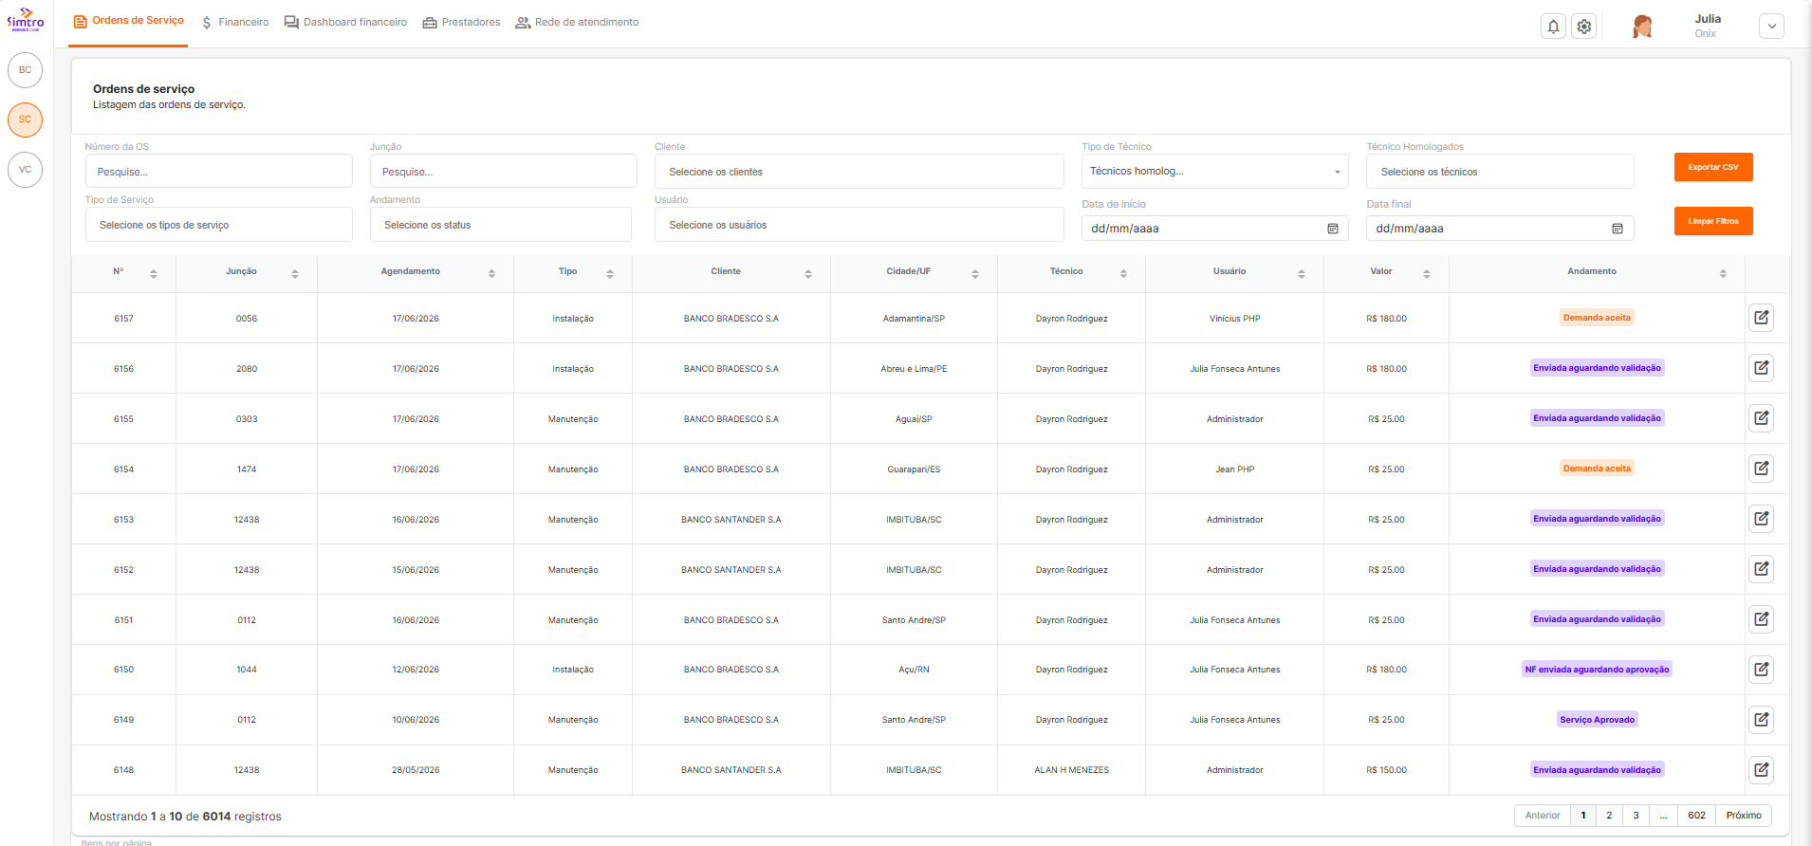Edit order 6157 with the pencil icon
1812x846 pixels.
1761,318
